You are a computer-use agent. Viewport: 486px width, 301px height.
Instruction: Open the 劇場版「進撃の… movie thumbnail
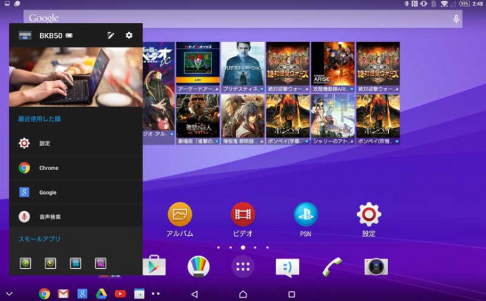198,120
